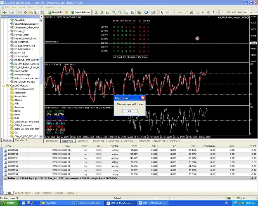This screenshot has width=258, height=206.
Task: Open Indicators dropdown arrow
Action: pos(142,12)
